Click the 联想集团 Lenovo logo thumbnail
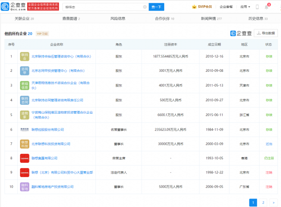The width and height of the screenshot is (281, 207). pos(25,157)
